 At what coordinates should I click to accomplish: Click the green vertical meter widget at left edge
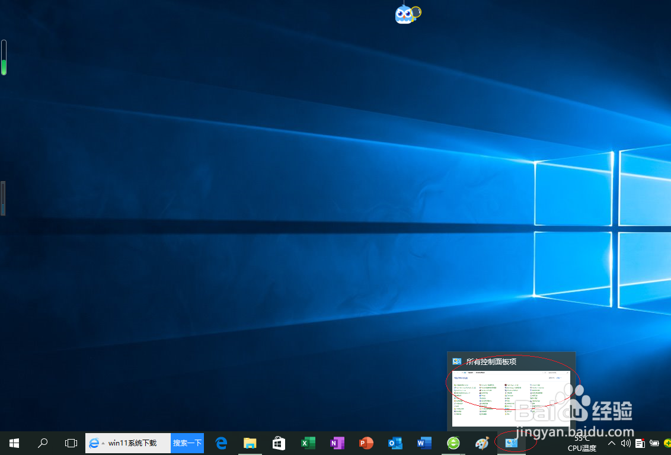pyautogui.click(x=4, y=57)
